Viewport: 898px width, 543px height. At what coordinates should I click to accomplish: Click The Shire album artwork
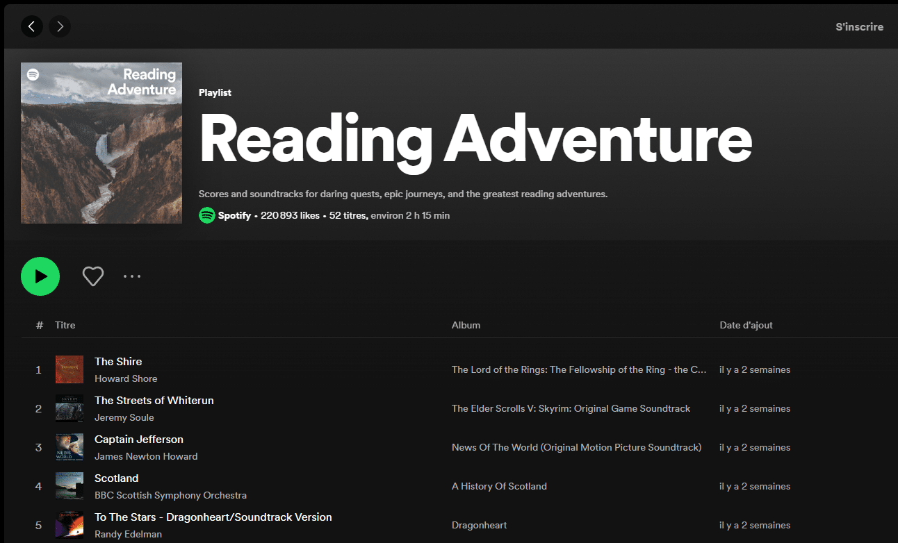point(70,369)
